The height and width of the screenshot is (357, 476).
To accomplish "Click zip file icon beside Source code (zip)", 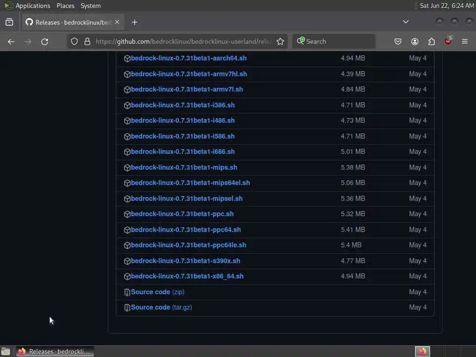I will pyautogui.click(x=127, y=292).
